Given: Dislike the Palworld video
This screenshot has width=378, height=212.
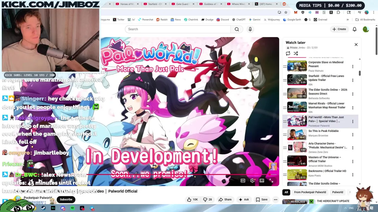Looking at the screenshot, I should [x=208, y=199].
